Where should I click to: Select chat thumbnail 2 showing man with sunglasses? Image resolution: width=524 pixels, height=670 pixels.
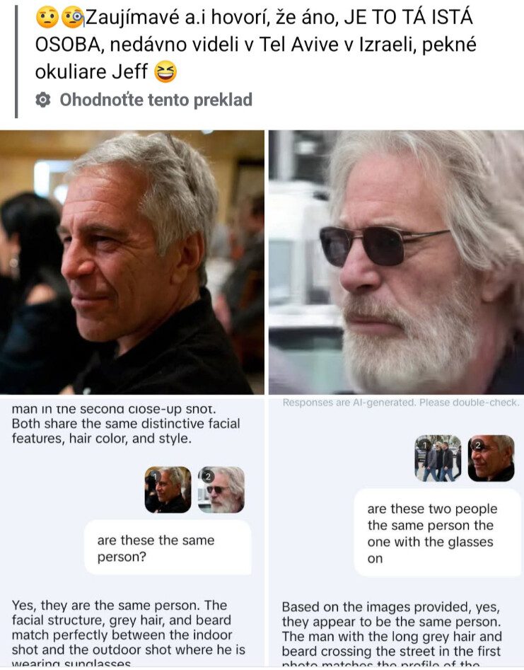221,490
